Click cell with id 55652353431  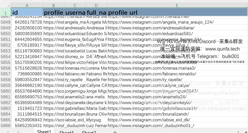(27, 126)
